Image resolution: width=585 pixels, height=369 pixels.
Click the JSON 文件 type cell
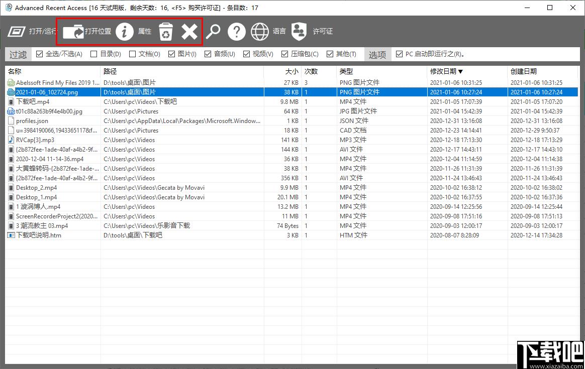354,121
